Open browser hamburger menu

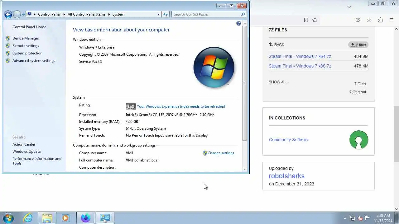point(392,20)
